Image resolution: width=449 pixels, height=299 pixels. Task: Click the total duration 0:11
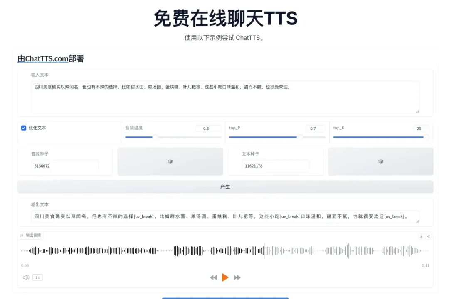click(426, 265)
